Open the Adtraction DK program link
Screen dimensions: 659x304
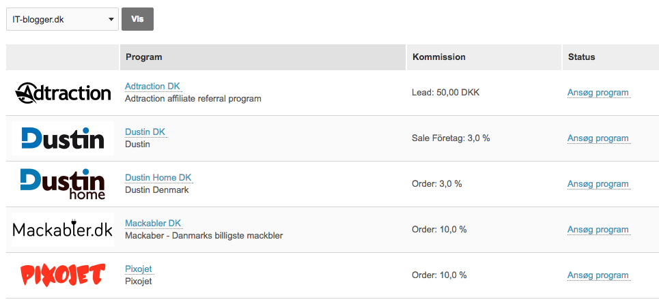point(153,87)
